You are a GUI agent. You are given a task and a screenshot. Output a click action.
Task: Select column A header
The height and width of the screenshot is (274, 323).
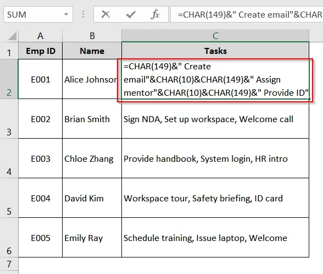coord(41,36)
